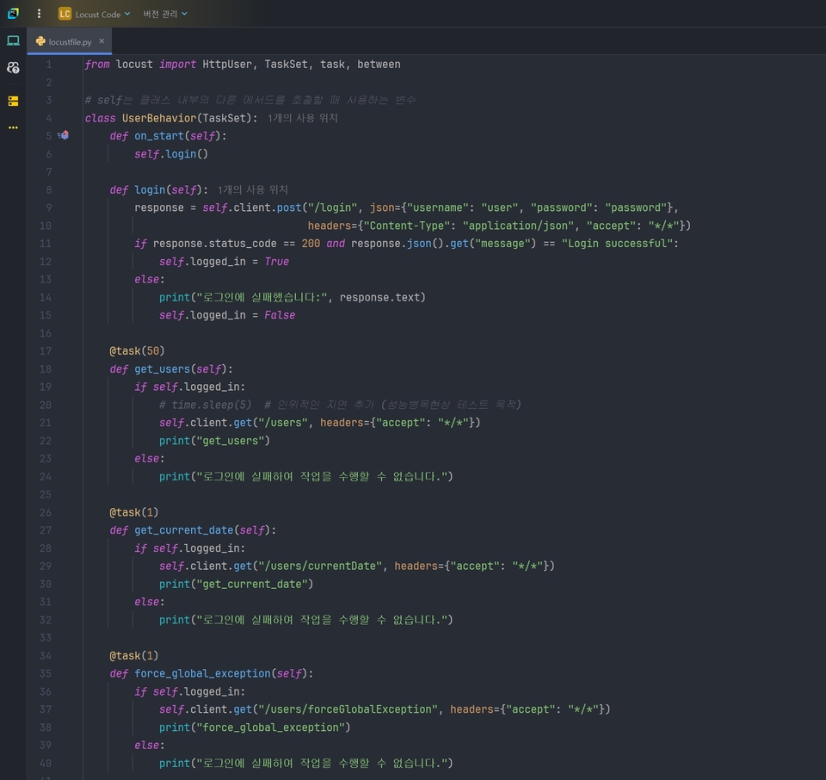
Task: Click the commented time.sleep(5) line
Action: pos(340,405)
